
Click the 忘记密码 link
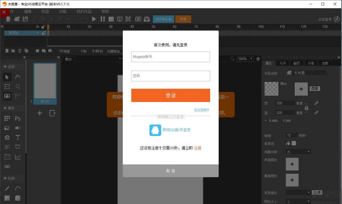pos(201,110)
